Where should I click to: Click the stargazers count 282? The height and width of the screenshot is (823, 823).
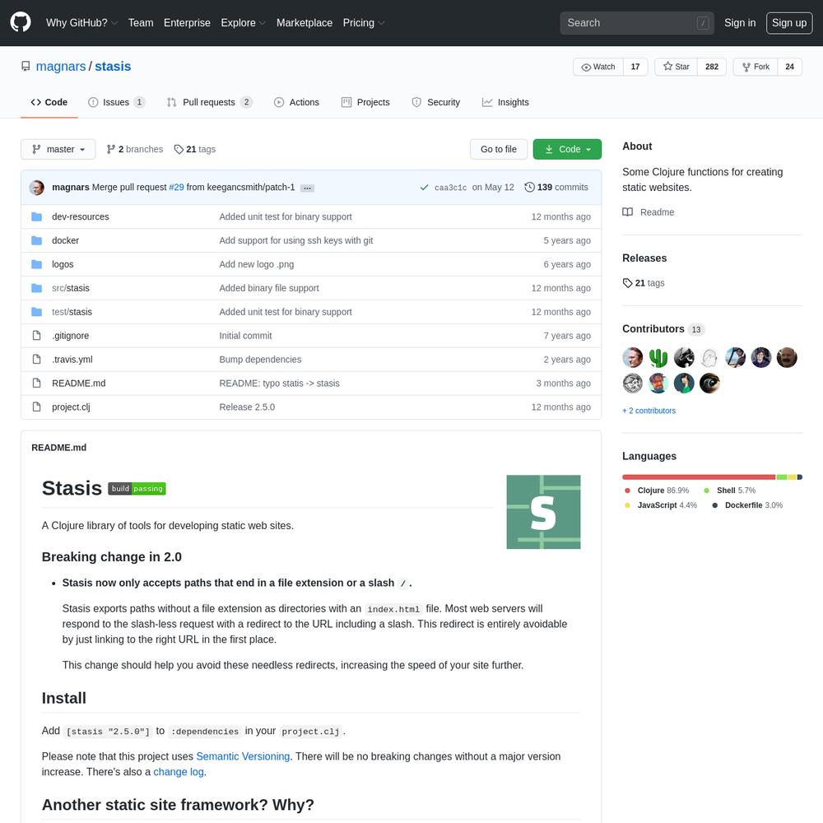(712, 67)
